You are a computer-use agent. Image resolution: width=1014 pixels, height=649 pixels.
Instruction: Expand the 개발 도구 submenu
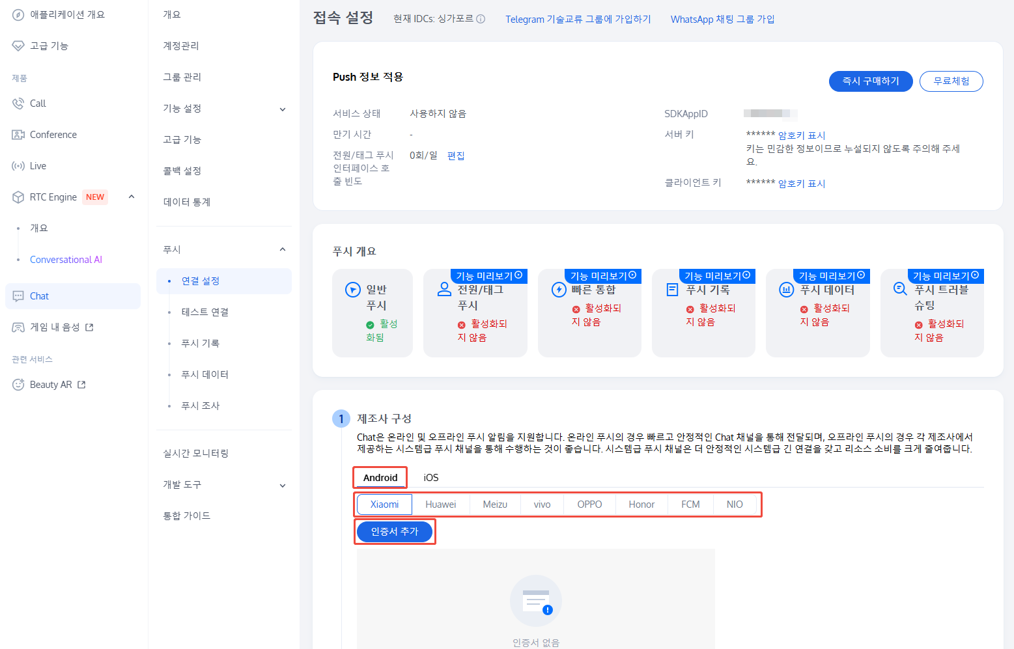point(283,486)
